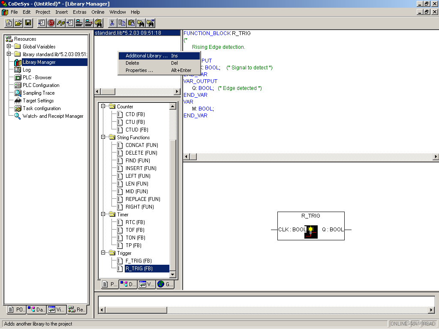439x329 pixels.
Task: Click the Save floppy disk icon
Action: pos(28,23)
